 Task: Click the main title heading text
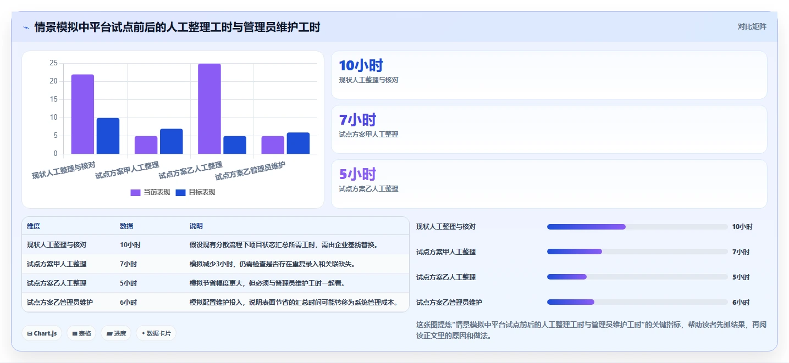[x=177, y=27]
